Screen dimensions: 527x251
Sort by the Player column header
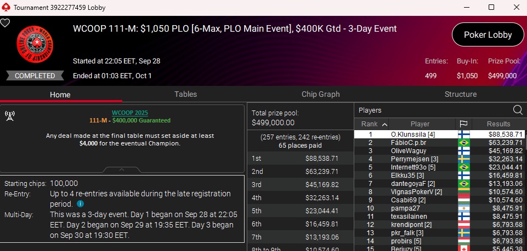(x=420, y=124)
